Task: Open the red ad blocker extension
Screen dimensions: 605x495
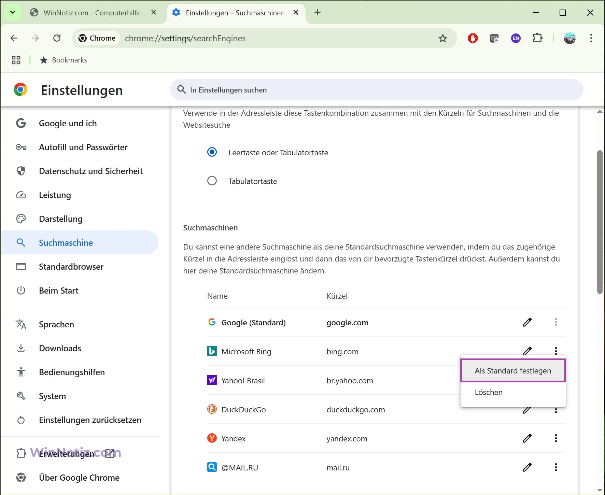Action: 473,38
